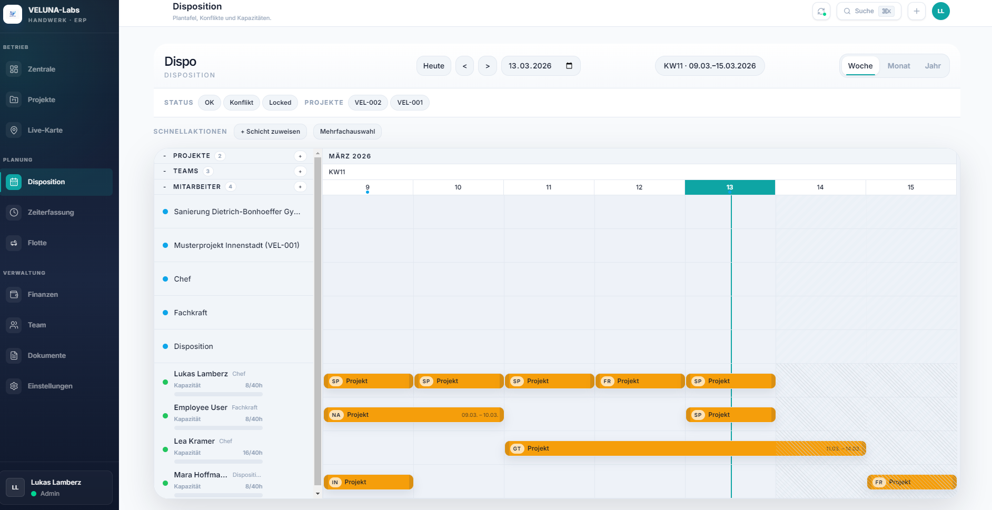Open the Live-Karte map icon
The height and width of the screenshot is (510, 992).
click(13, 130)
